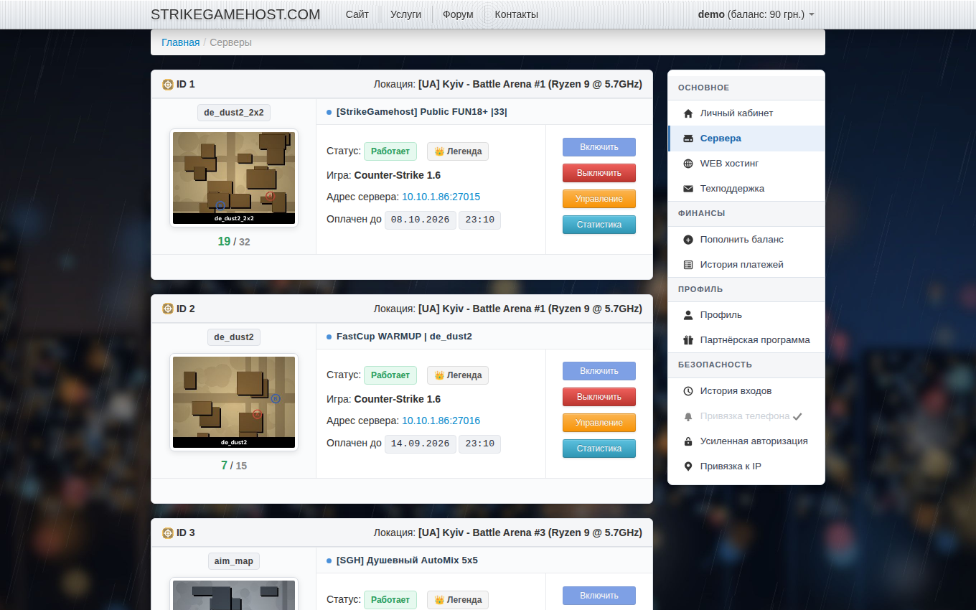Viewport: 976px width, 610px height.
Task: Click the de_dust2_2x2 map name badge
Action: [x=234, y=113]
